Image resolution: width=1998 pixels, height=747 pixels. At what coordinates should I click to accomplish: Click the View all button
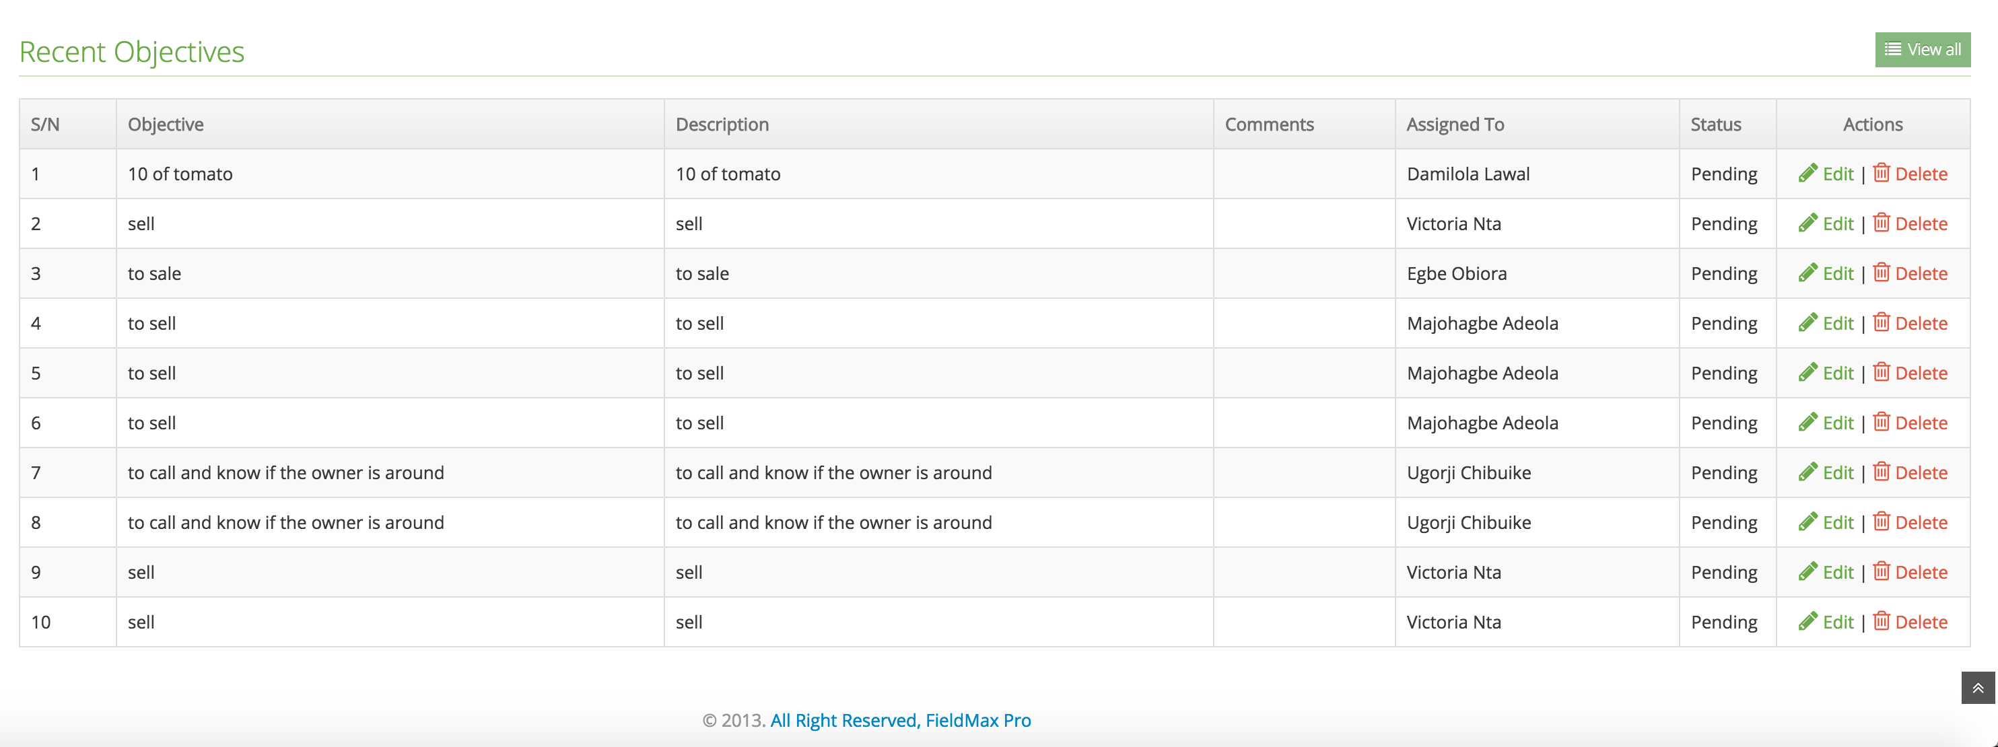click(1922, 50)
